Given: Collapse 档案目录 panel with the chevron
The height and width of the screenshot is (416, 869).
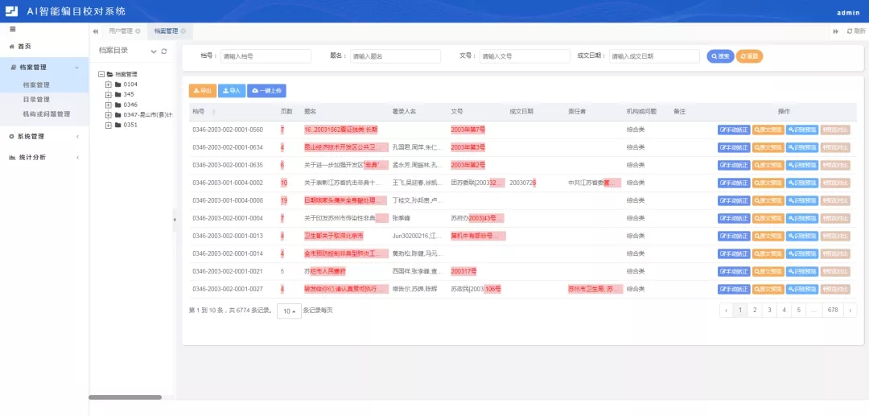Looking at the screenshot, I should pos(154,51).
